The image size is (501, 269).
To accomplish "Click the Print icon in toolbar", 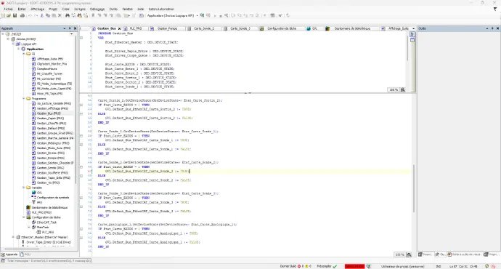I will [23, 15].
